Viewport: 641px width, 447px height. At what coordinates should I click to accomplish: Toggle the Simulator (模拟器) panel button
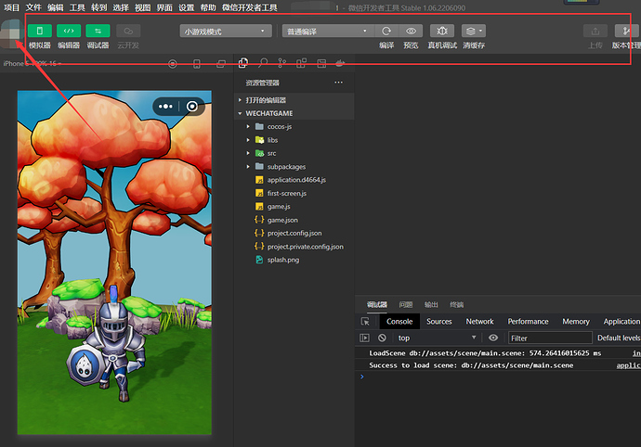point(40,31)
